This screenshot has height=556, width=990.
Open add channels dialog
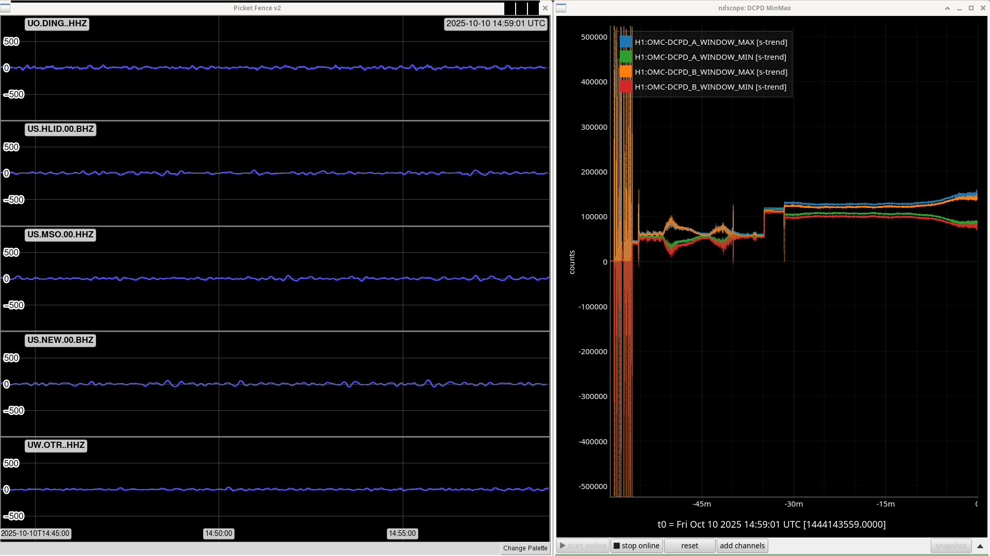coord(742,546)
